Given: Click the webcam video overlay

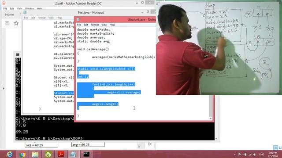Looking at the screenshot, I should click(219, 48).
